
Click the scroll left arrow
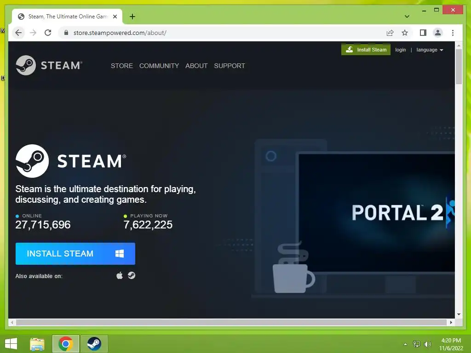12,322
